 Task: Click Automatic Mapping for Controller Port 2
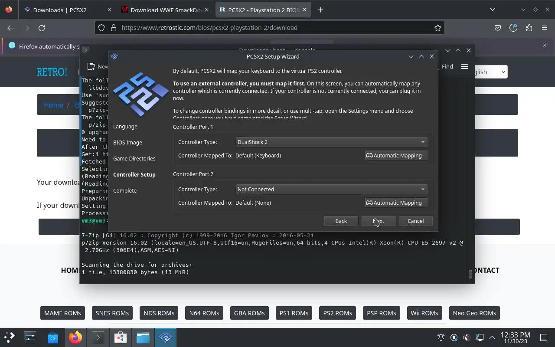tap(396, 203)
